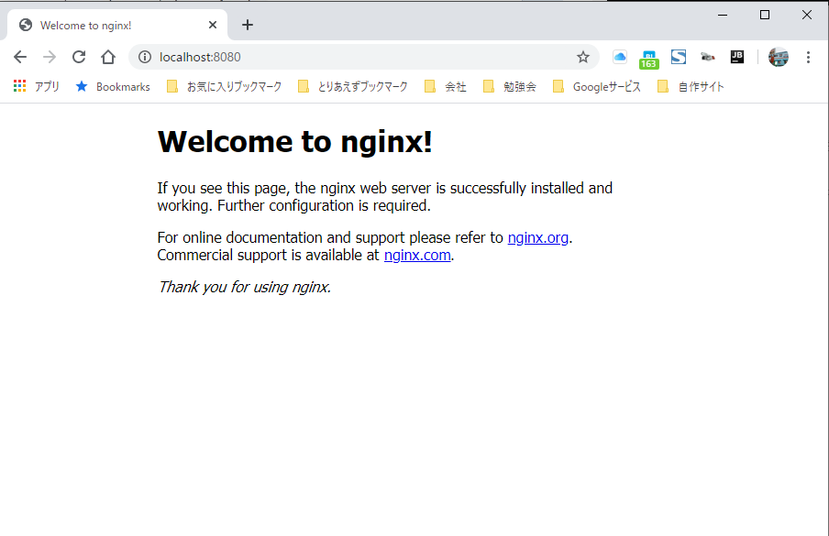Click the Thank you for using nginx. text

click(244, 288)
